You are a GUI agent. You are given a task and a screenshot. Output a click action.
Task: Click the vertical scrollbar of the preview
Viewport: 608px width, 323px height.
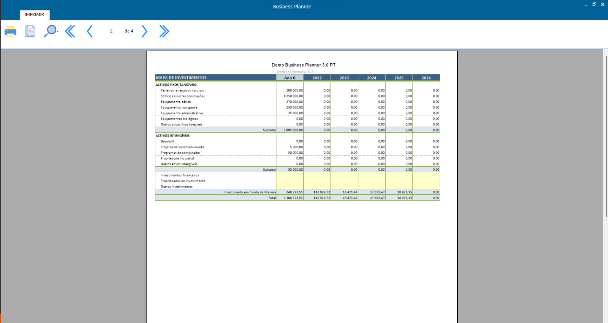[x=606, y=136]
